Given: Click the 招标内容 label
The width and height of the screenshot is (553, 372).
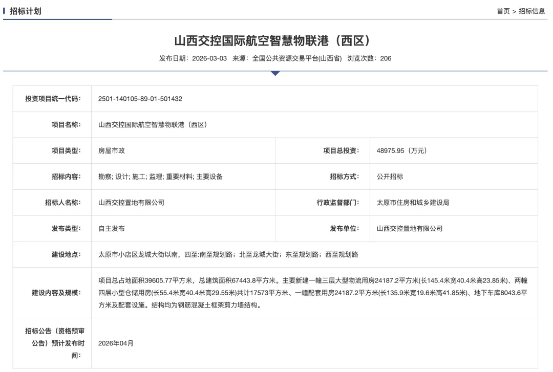Looking at the screenshot, I should tap(66, 177).
